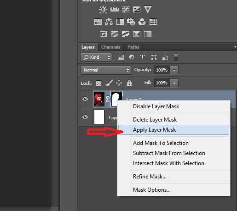Click the Fill 100% field
The width and height of the screenshot is (237, 211).
point(162,83)
